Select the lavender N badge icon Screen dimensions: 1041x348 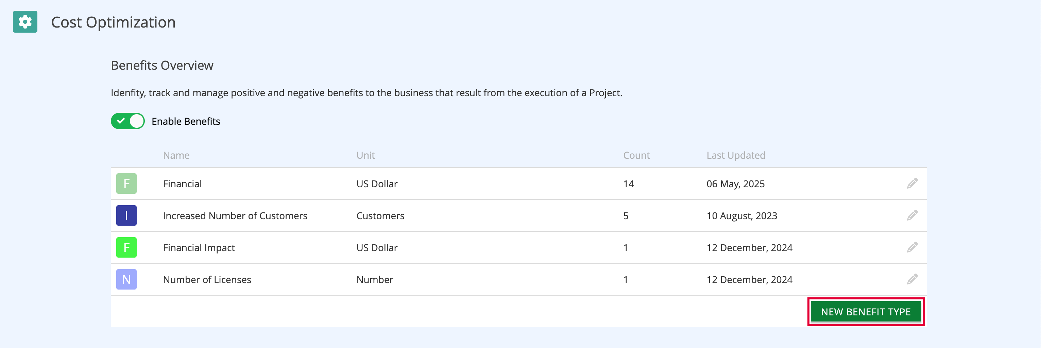[126, 279]
